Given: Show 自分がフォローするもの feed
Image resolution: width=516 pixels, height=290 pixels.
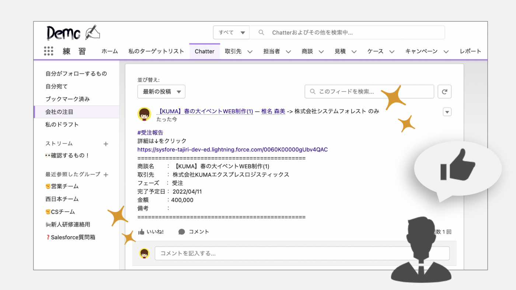Looking at the screenshot, I should click(76, 74).
